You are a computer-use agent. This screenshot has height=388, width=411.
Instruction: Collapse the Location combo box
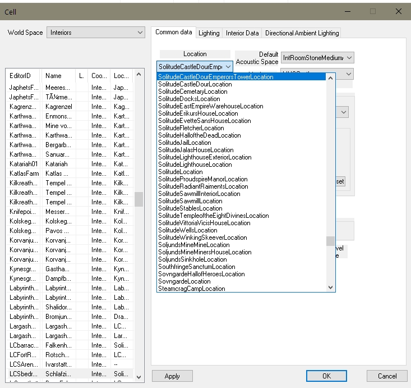tap(228, 67)
